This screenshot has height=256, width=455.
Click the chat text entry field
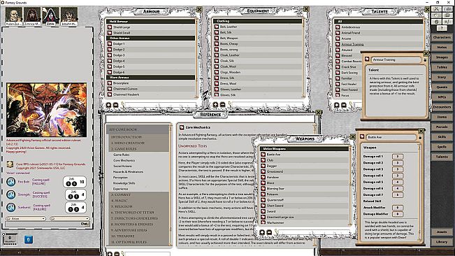point(43,224)
